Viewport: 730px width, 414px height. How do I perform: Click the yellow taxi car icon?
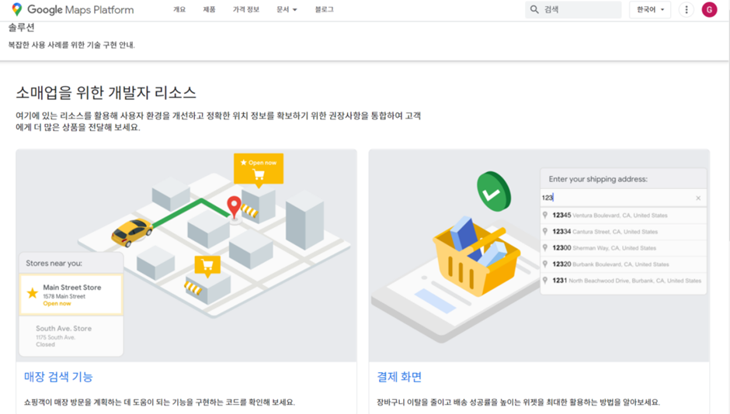(132, 232)
